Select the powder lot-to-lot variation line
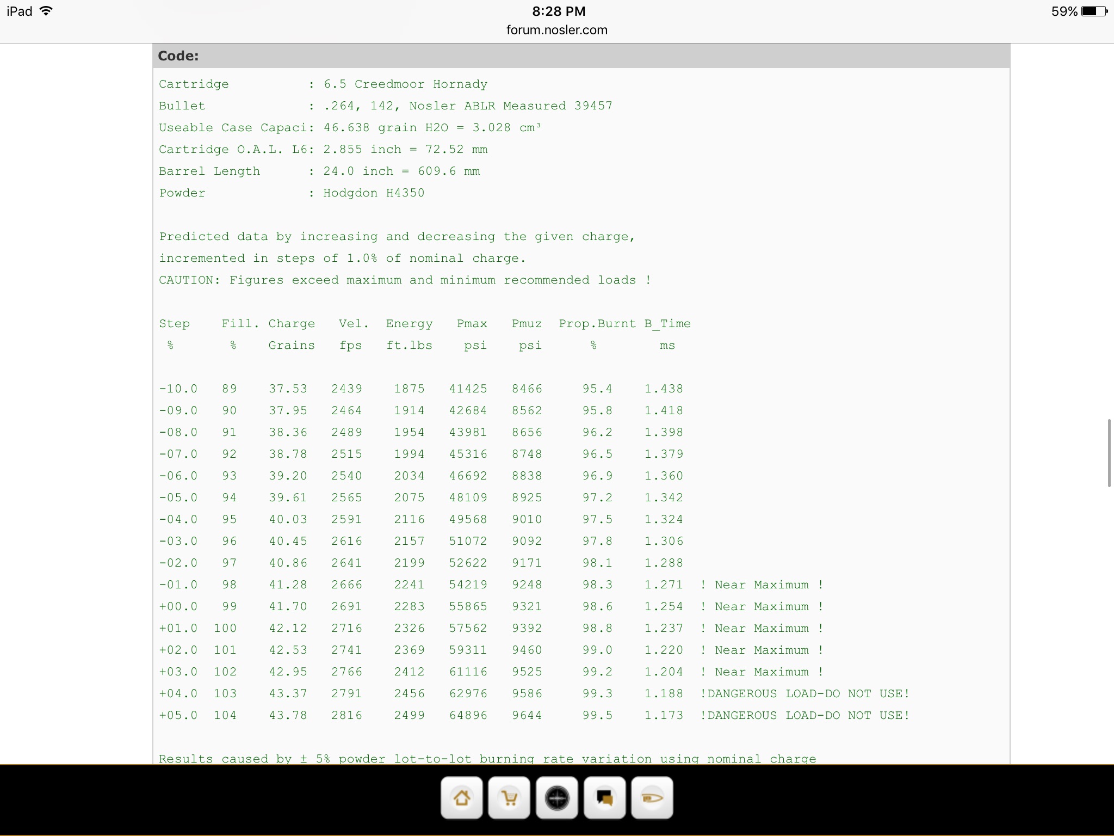The image size is (1114, 836). (487, 759)
